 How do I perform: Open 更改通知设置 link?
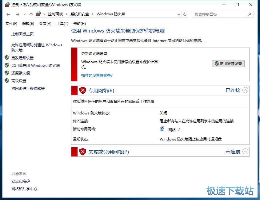point(22,58)
